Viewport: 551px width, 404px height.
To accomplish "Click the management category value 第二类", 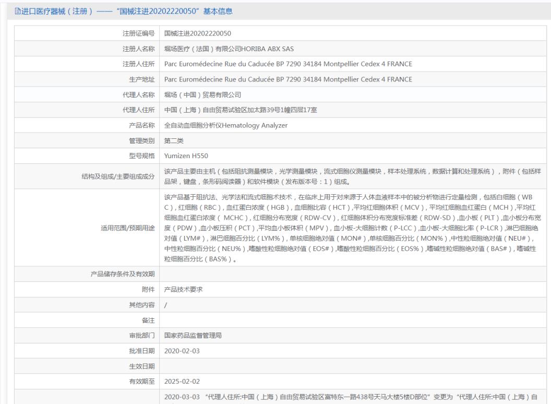I will click(174, 140).
